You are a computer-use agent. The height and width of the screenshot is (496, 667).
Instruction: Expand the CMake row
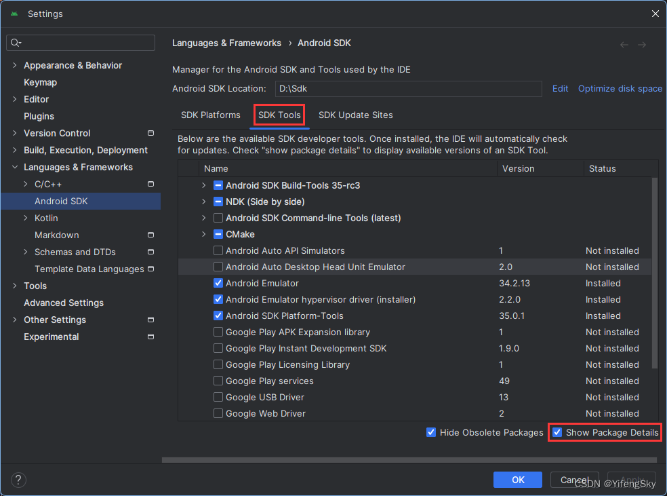(x=204, y=235)
